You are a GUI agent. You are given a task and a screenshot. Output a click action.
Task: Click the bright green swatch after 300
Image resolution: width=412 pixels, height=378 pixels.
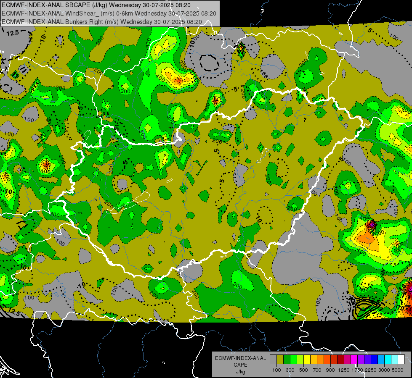[x=293, y=359]
